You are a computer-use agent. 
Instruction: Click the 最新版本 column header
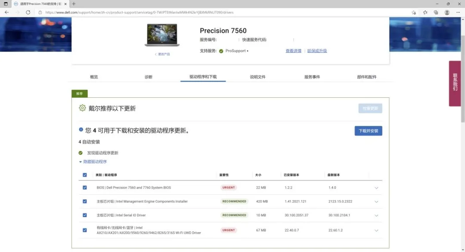click(334, 175)
